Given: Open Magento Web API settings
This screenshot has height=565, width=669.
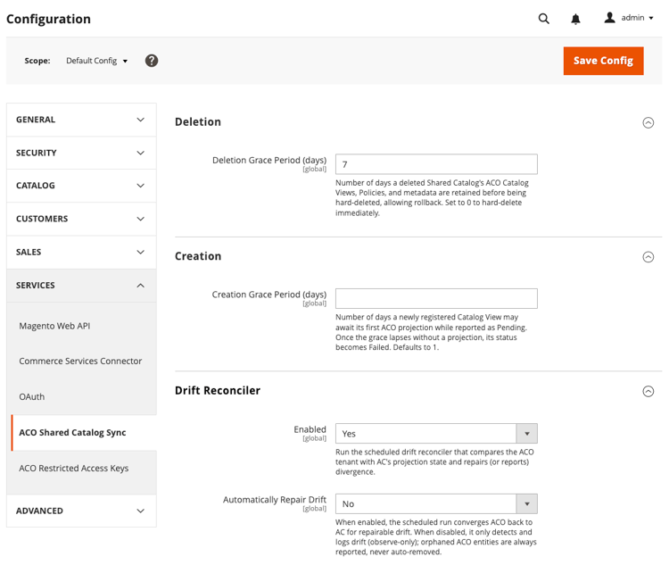Looking at the screenshot, I should pyautogui.click(x=54, y=326).
